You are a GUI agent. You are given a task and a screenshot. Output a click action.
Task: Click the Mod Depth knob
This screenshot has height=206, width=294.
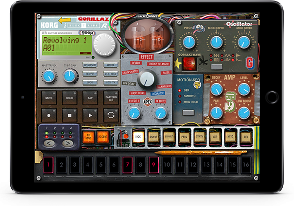pyautogui.click(x=217, y=42)
